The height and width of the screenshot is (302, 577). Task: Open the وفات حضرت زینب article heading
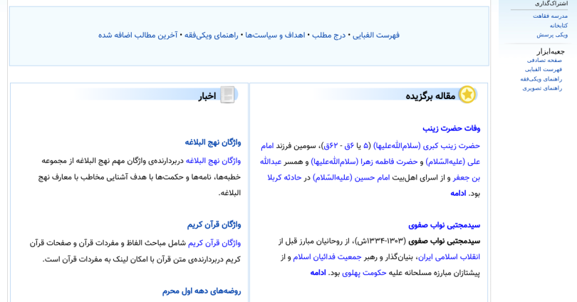pyautogui.click(x=451, y=128)
